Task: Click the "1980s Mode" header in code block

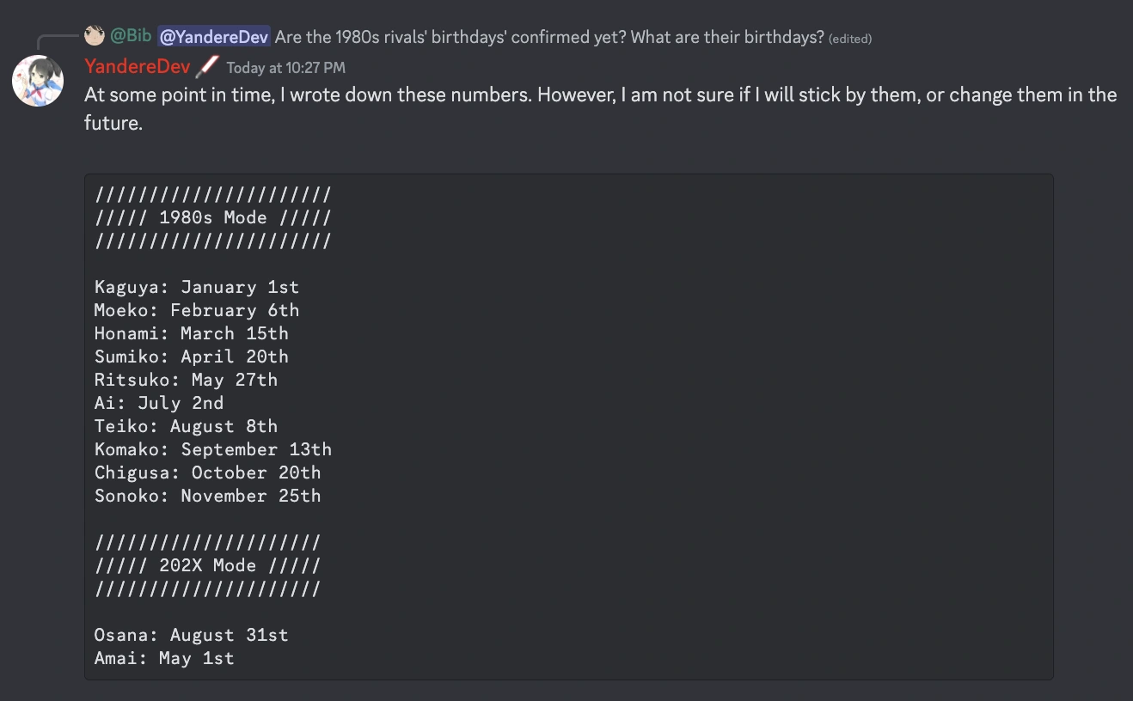Action: [212, 218]
